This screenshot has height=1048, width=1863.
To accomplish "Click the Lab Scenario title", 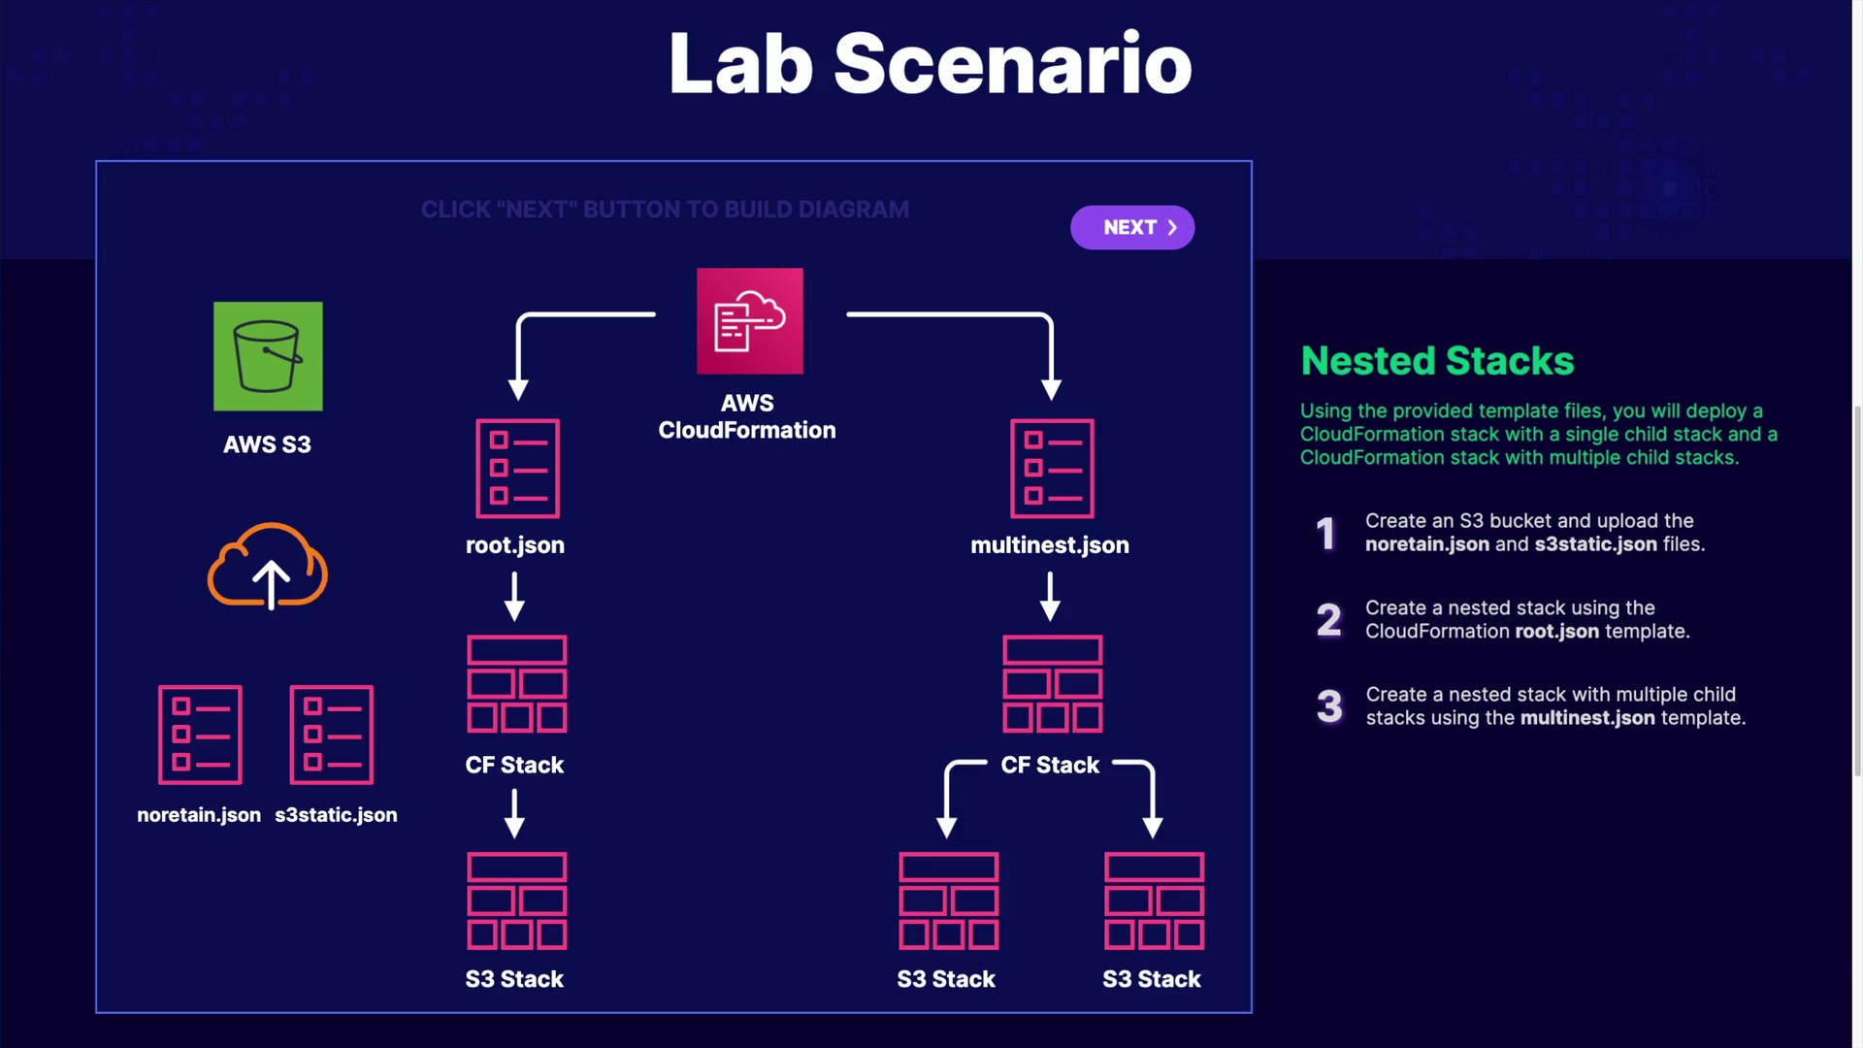I will click(x=930, y=64).
